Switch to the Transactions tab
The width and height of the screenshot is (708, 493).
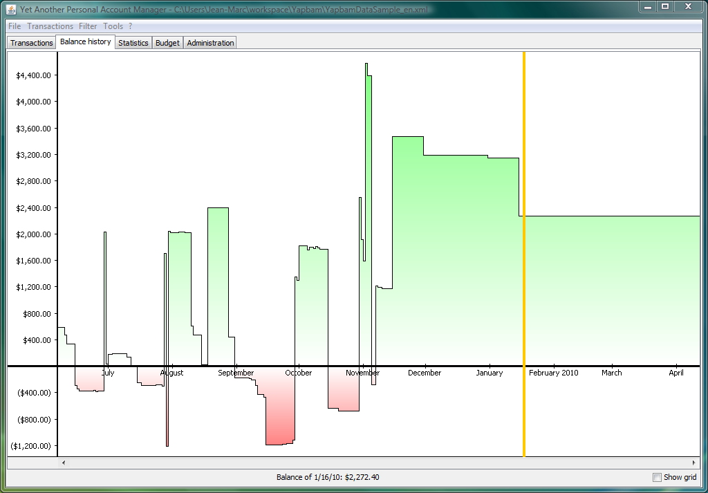(32, 43)
